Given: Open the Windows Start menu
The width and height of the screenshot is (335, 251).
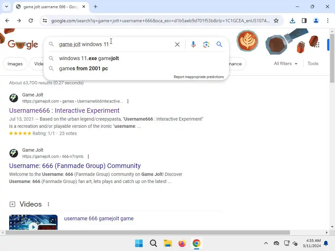Looking at the screenshot, I should click(x=139, y=243).
